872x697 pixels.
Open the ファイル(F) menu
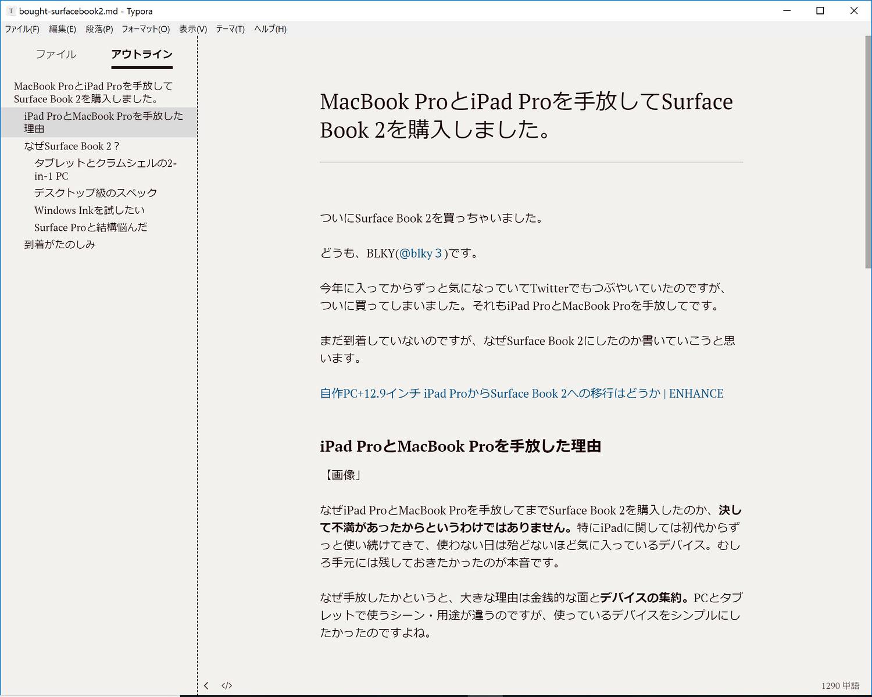coord(22,29)
